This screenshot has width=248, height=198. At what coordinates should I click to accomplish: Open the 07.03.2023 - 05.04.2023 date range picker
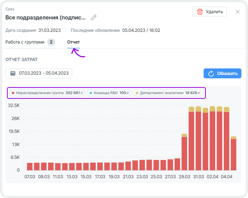[x=39, y=73]
